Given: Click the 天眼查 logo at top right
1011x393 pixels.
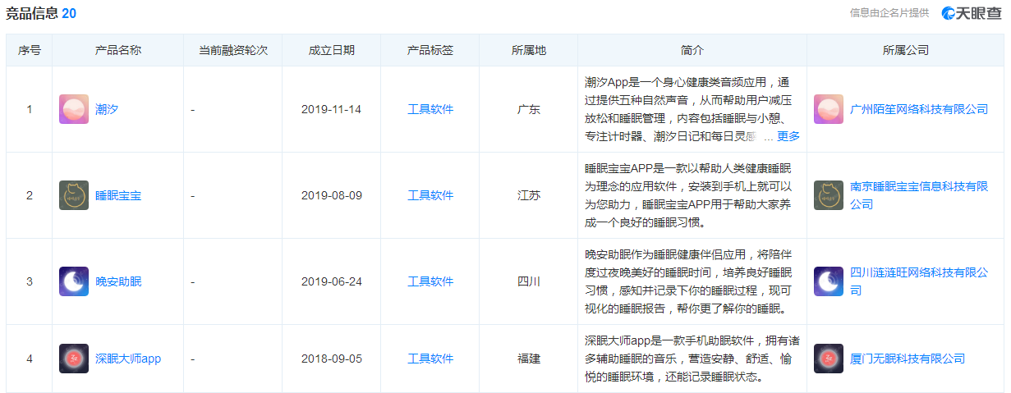Looking at the screenshot, I should coord(972,12).
